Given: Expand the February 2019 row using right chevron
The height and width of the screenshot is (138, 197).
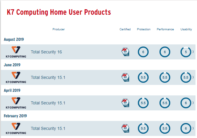Looking at the screenshot, I should (193, 128).
